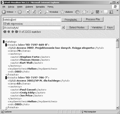This screenshot has height=114, width=120.
Task: Click the cena value 65
Action: click(19, 84)
